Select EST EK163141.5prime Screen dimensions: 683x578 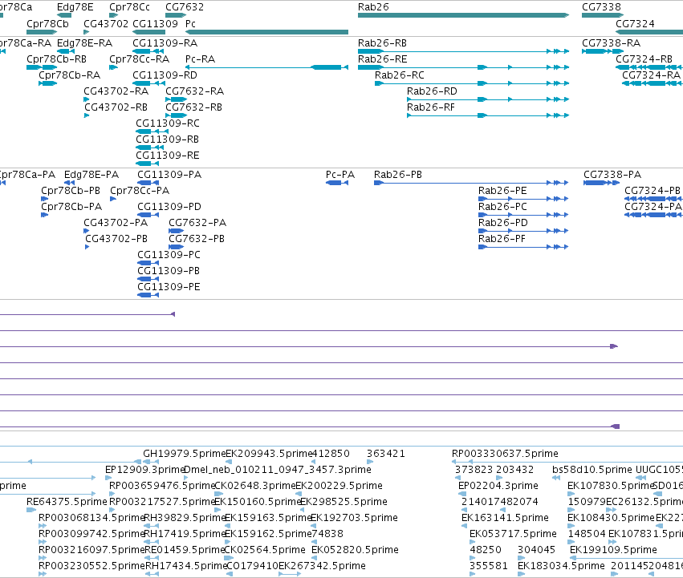505,519
